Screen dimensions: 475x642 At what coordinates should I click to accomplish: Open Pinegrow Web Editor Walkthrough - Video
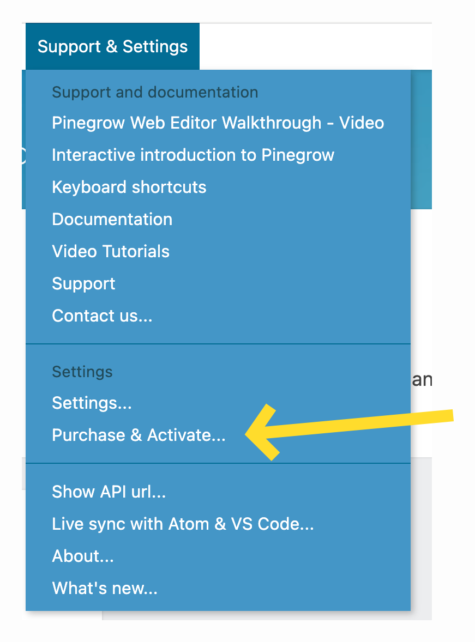(218, 123)
